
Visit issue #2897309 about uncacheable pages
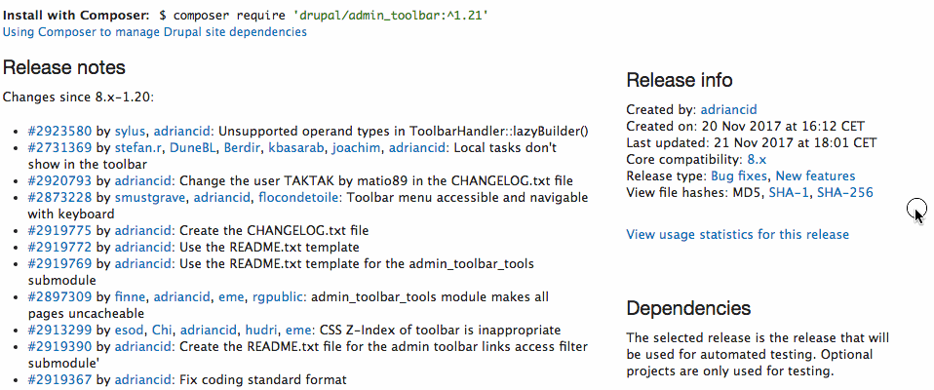[59, 297]
